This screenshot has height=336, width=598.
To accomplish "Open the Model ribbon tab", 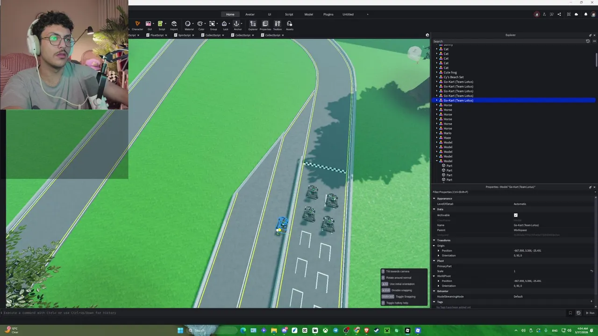I will pos(309,14).
